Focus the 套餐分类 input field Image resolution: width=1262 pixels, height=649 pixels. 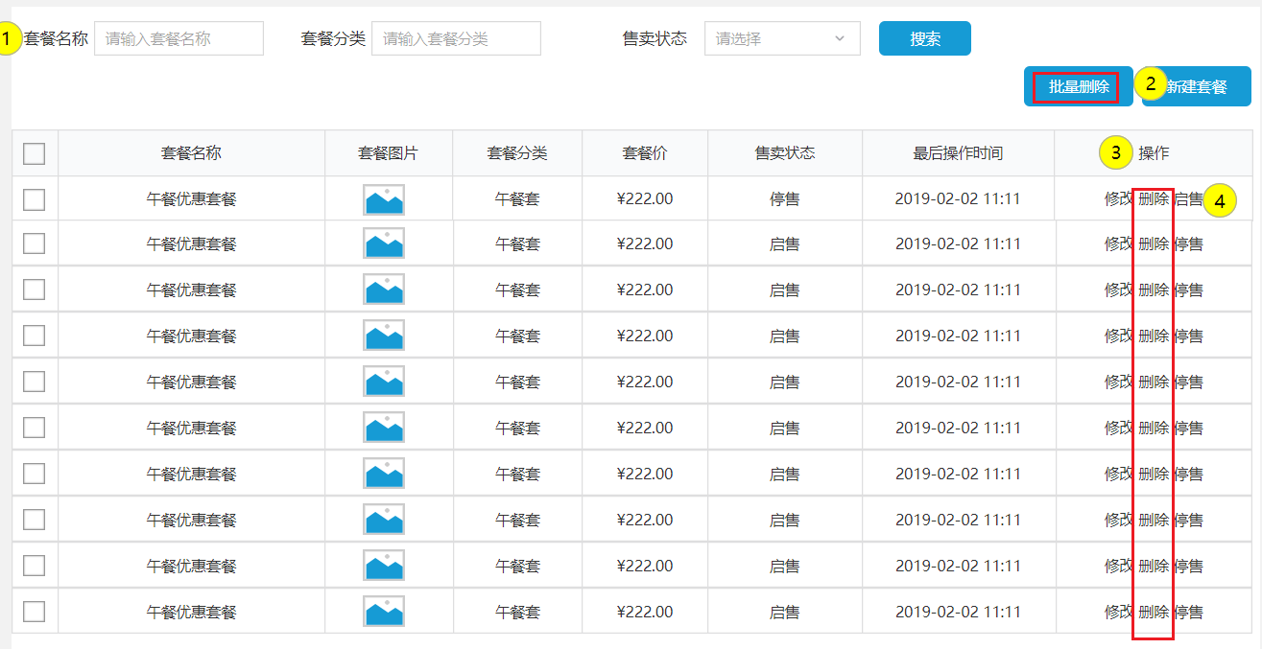[x=456, y=39]
